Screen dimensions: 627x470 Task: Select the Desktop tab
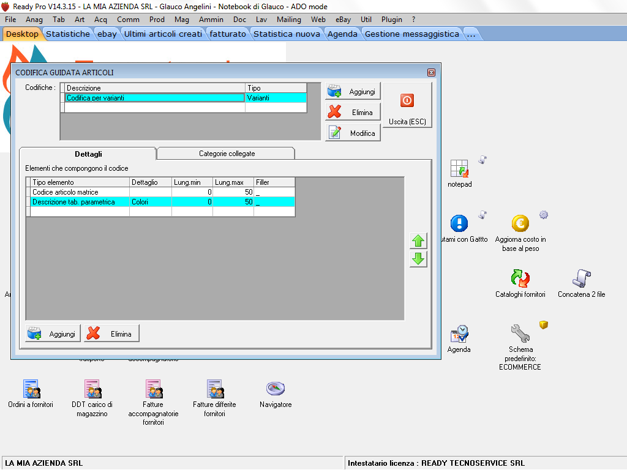(22, 34)
